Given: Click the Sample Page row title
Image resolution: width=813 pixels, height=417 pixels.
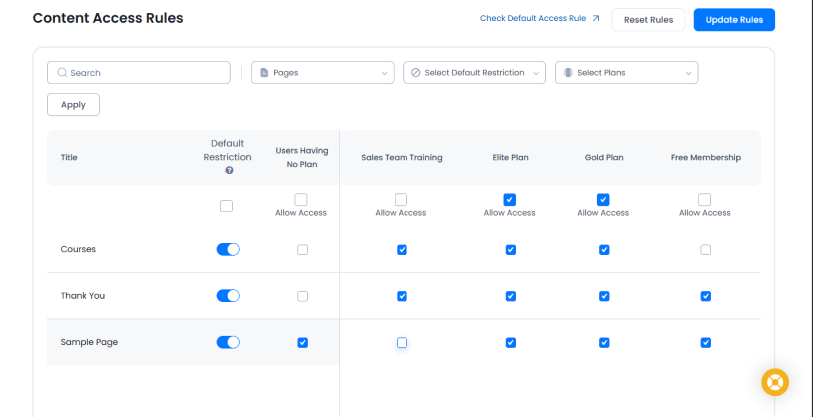Looking at the screenshot, I should point(89,342).
